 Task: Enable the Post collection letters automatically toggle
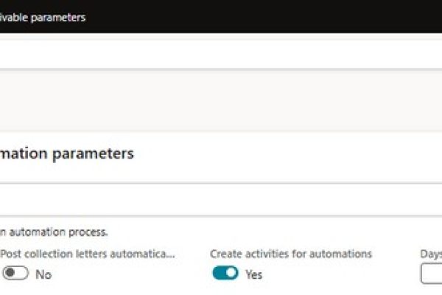tap(15, 274)
